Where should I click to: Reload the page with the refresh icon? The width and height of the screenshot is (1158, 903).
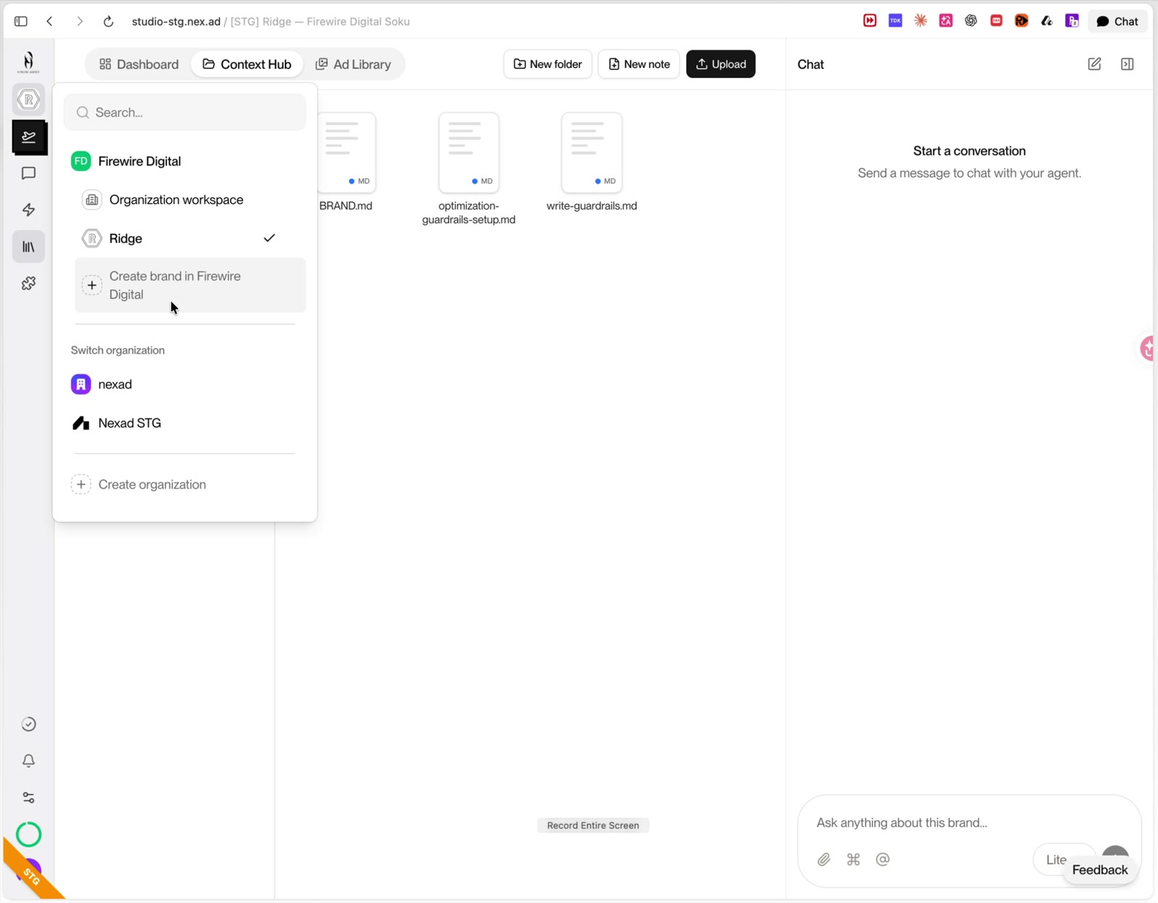(x=109, y=21)
